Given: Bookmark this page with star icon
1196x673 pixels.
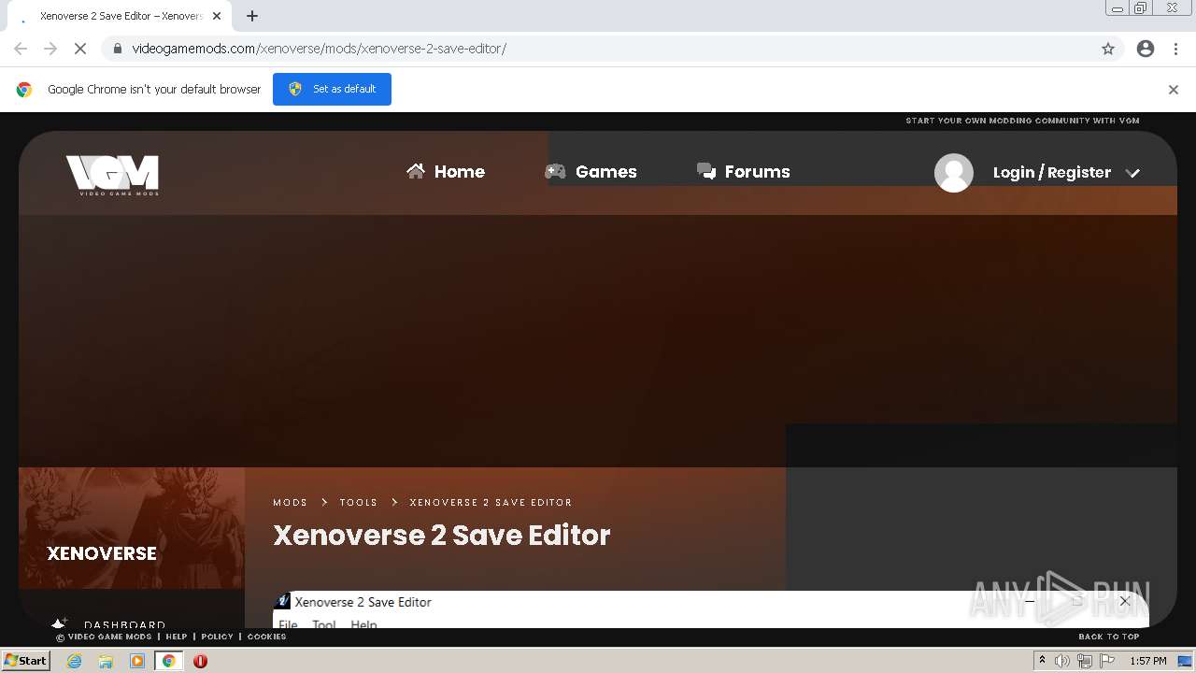Looking at the screenshot, I should point(1108,49).
